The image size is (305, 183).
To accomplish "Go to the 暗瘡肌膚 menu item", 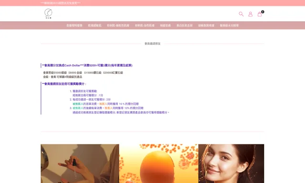I will pos(165,25).
